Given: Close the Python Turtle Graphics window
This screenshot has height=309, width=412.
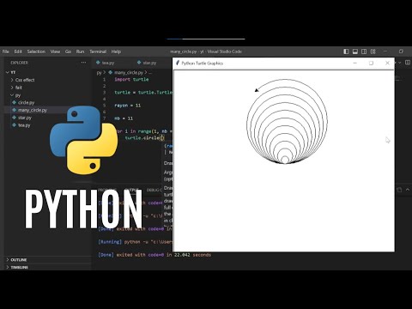Looking at the screenshot, I should tap(387, 63).
